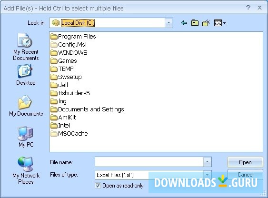Viewport: 268px width, 198px height.
Task: Go up one folder level
Action: (195, 23)
